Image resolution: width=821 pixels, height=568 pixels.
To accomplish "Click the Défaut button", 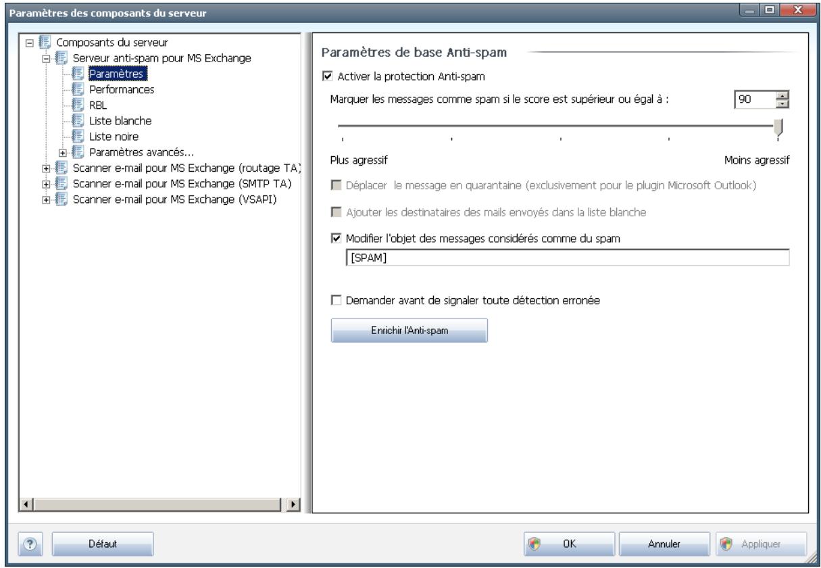I will [x=103, y=543].
